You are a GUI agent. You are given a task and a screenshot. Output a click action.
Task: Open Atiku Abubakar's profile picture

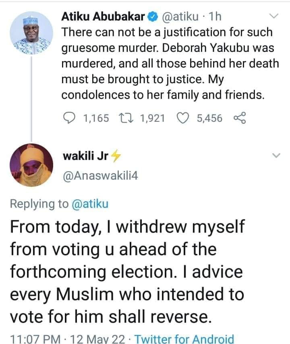(x=31, y=33)
